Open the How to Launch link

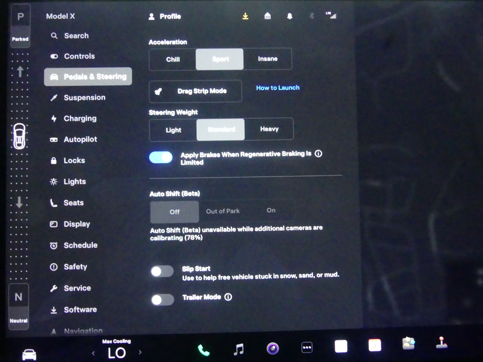tap(278, 88)
